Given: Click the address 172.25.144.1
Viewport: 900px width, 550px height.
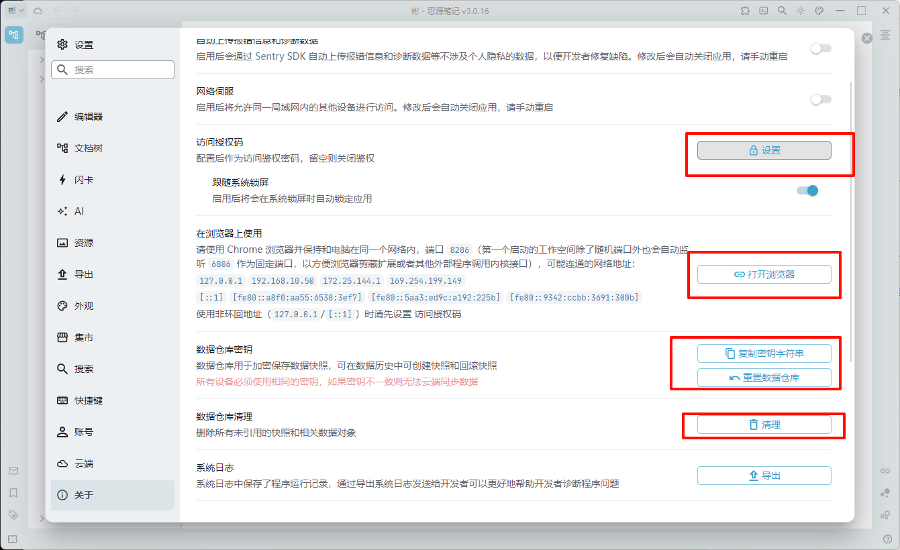Looking at the screenshot, I should coord(351,281).
